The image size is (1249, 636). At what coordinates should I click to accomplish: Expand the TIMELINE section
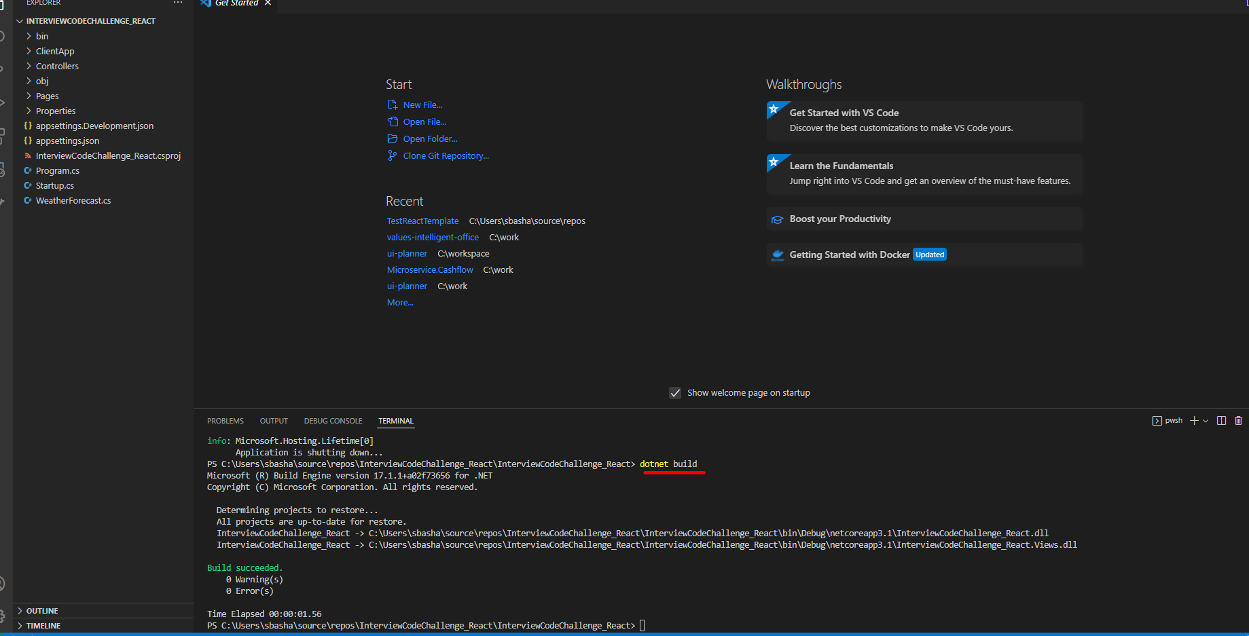[43, 625]
